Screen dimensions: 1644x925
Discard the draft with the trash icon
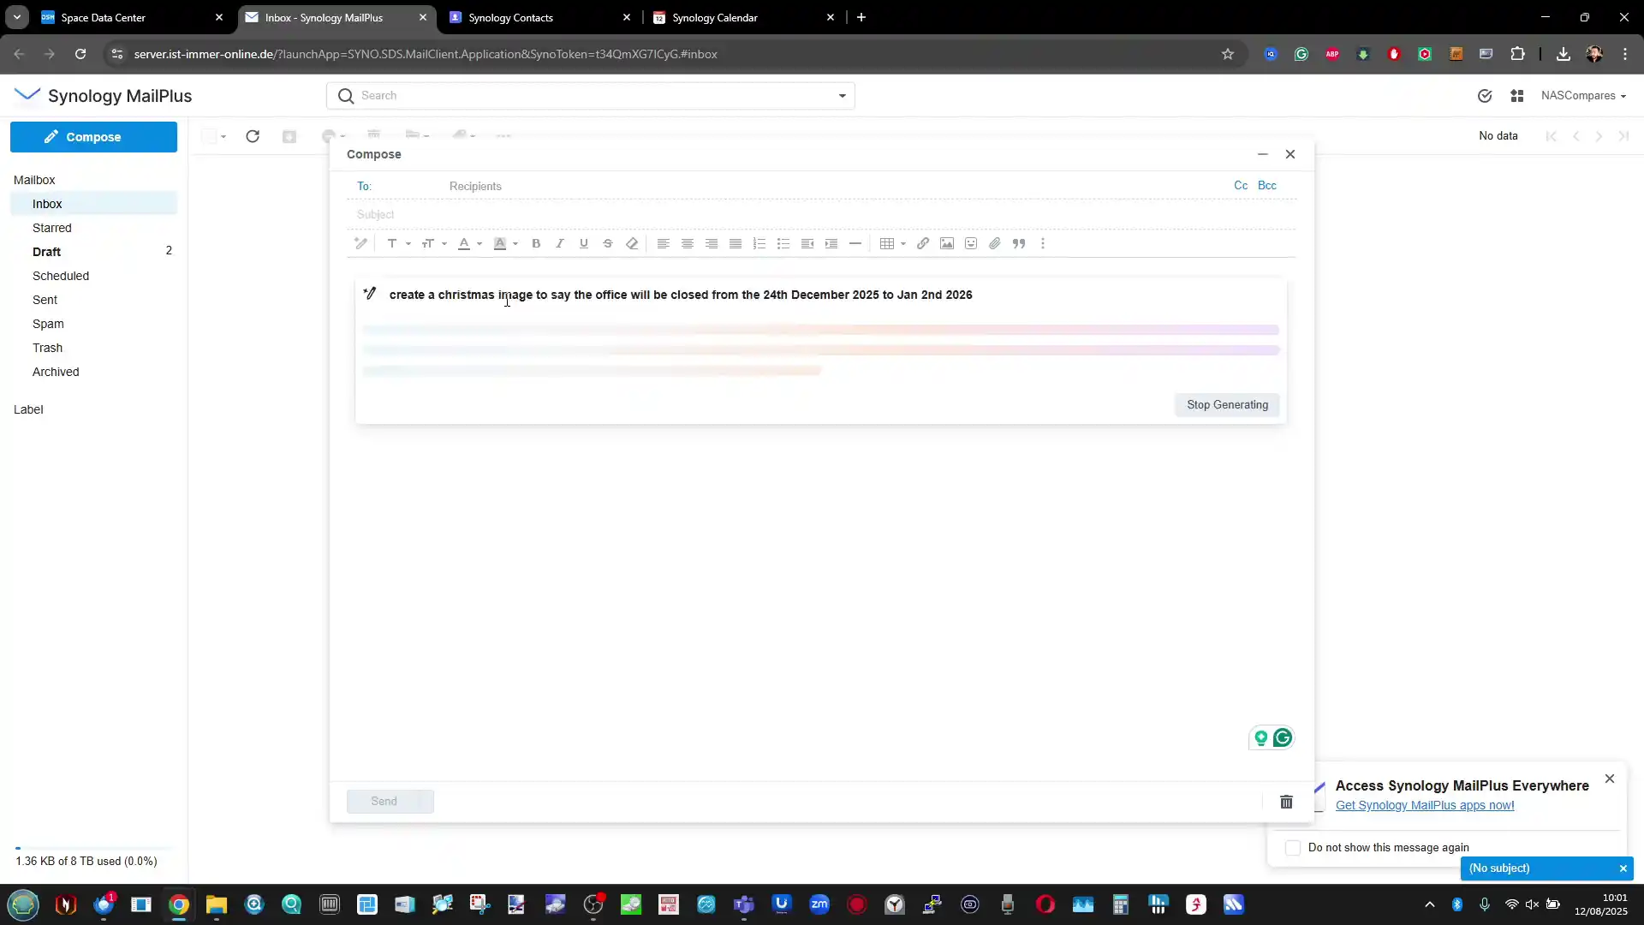point(1286,802)
